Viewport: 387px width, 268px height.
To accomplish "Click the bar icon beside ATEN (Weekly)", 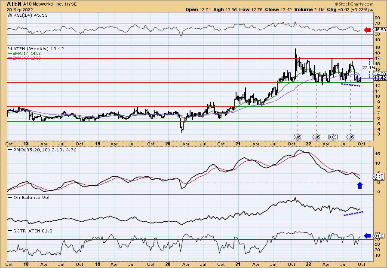I will (x=10, y=48).
